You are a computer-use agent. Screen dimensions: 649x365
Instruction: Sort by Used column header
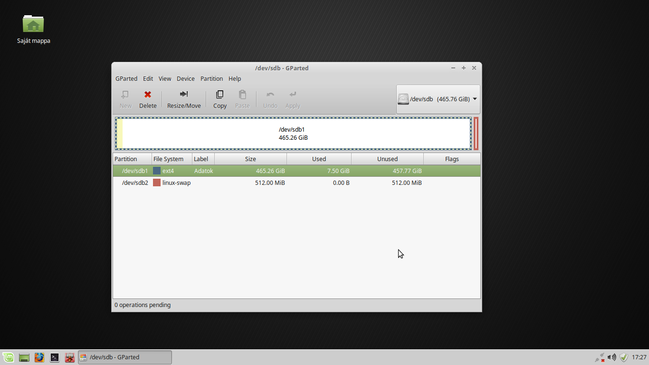[319, 159]
